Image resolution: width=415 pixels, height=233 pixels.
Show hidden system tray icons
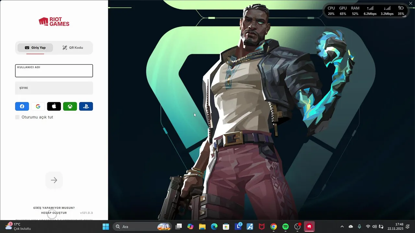(342, 227)
